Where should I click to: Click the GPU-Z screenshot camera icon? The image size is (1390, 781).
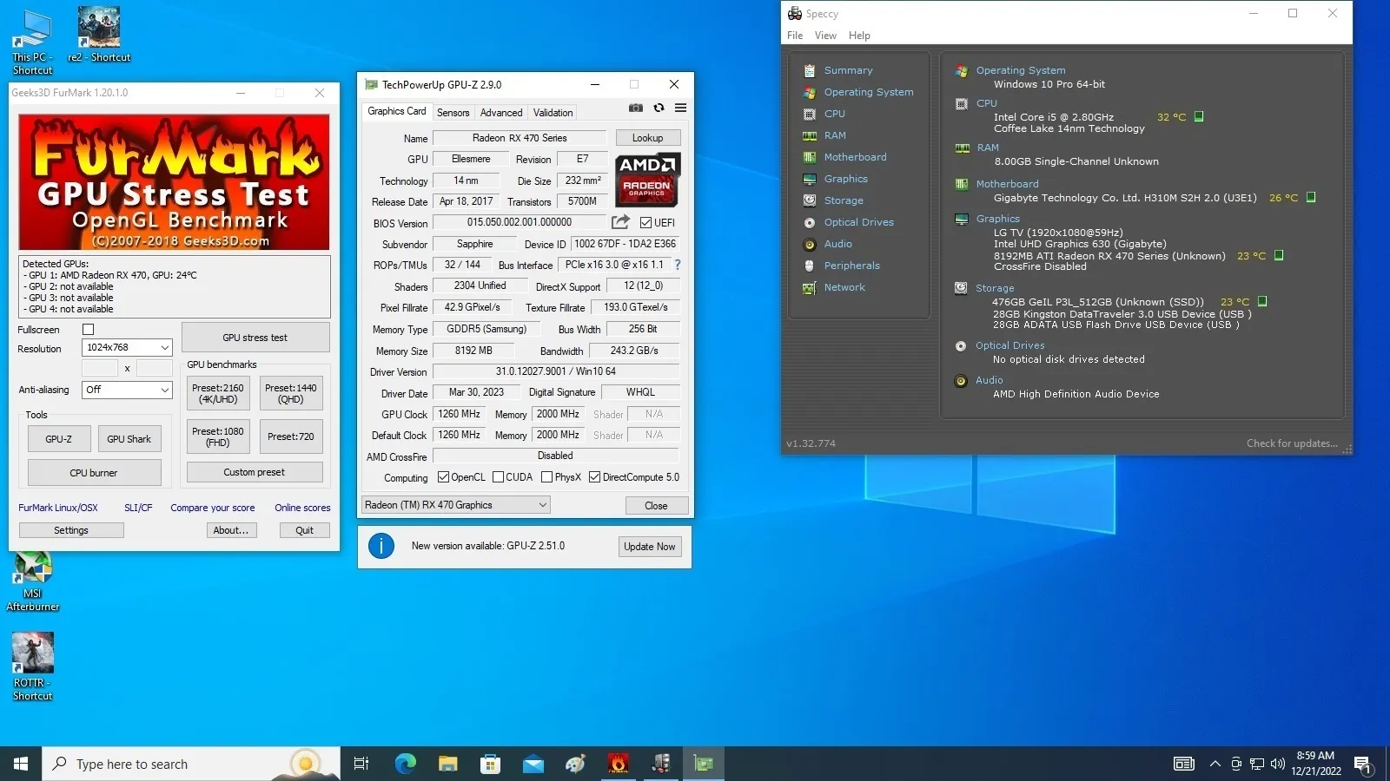[636, 108]
